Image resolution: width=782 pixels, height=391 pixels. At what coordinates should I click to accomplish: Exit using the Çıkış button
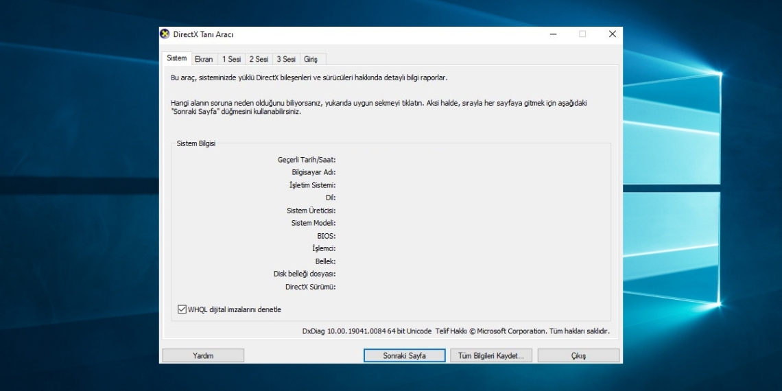578,356
